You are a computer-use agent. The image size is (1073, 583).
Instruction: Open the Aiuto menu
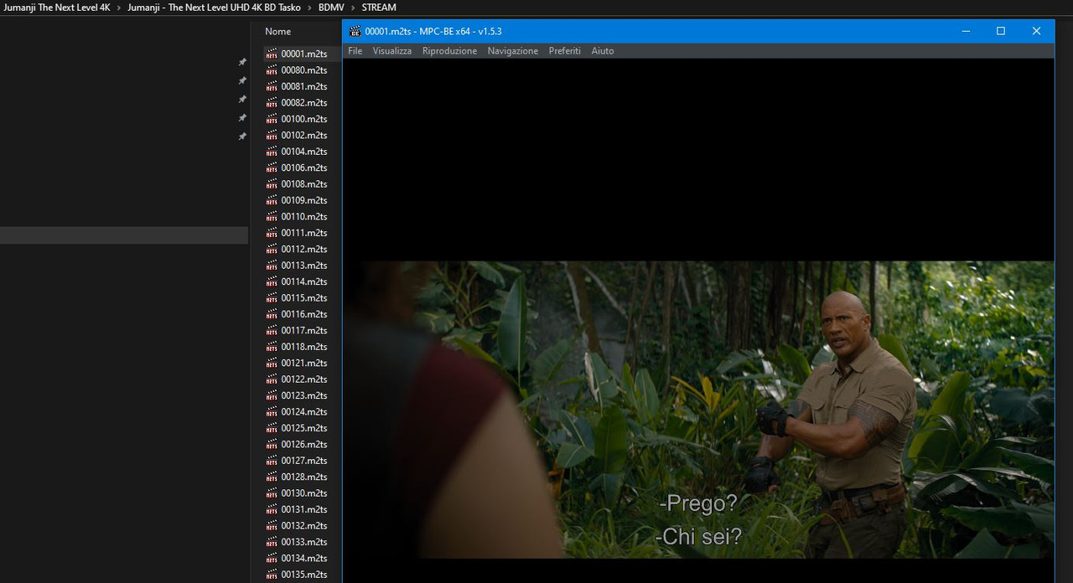(x=603, y=51)
